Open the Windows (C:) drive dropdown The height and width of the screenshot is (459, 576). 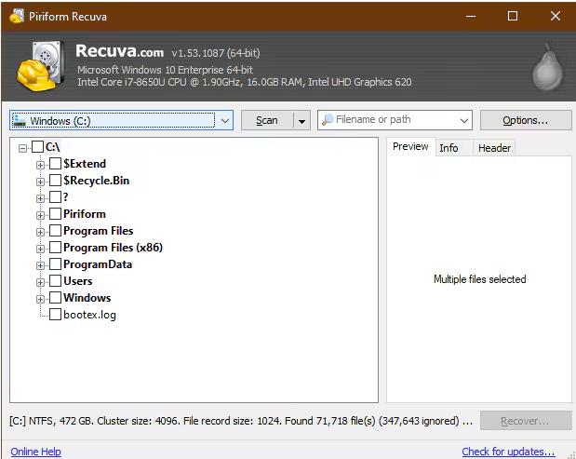(x=225, y=120)
